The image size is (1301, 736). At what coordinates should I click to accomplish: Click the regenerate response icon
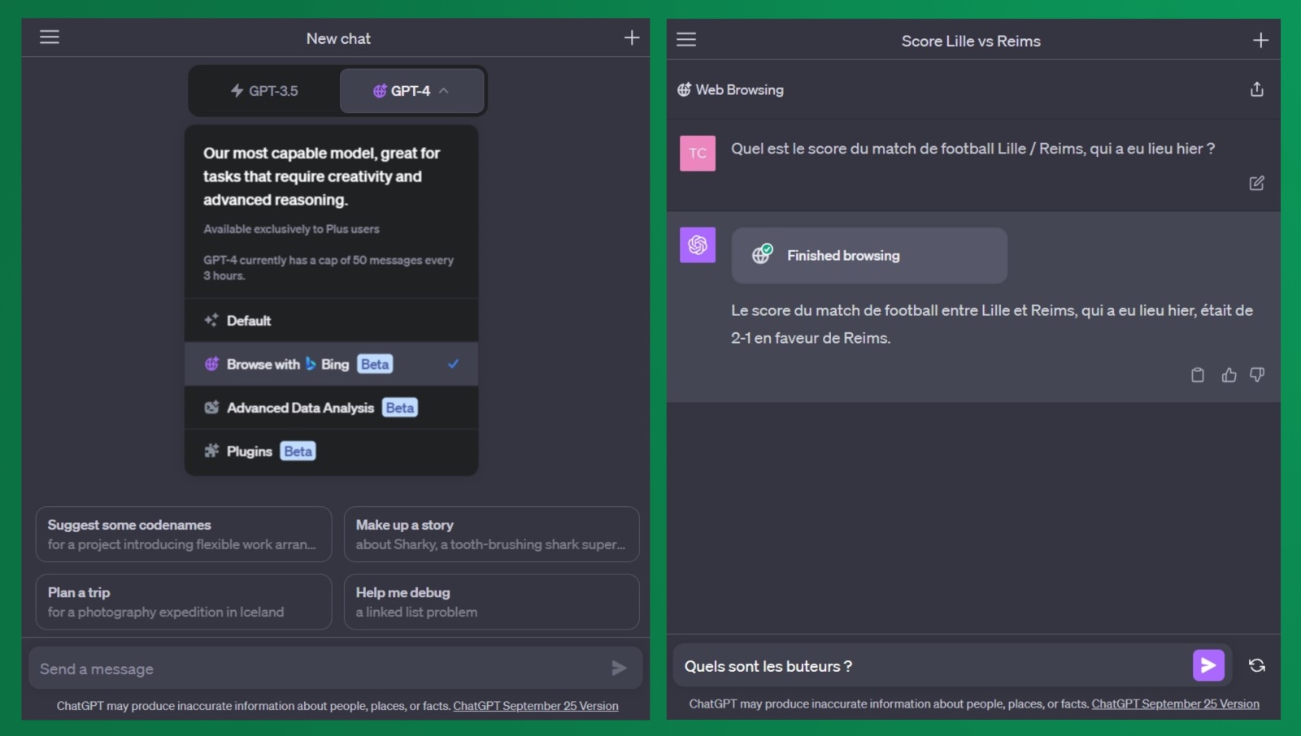[x=1257, y=665]
